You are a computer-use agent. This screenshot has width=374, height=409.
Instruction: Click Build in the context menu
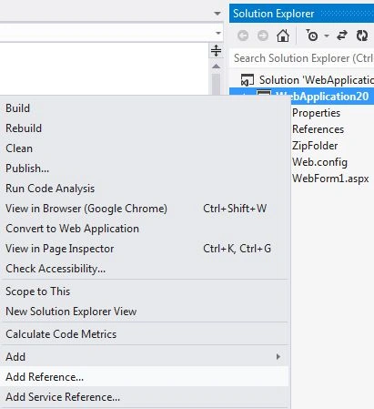click(144, 108)
